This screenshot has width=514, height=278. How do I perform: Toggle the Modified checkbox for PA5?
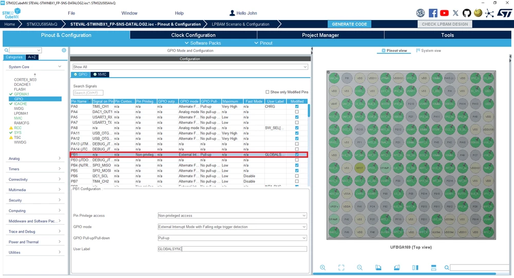(x=297, y=117)
